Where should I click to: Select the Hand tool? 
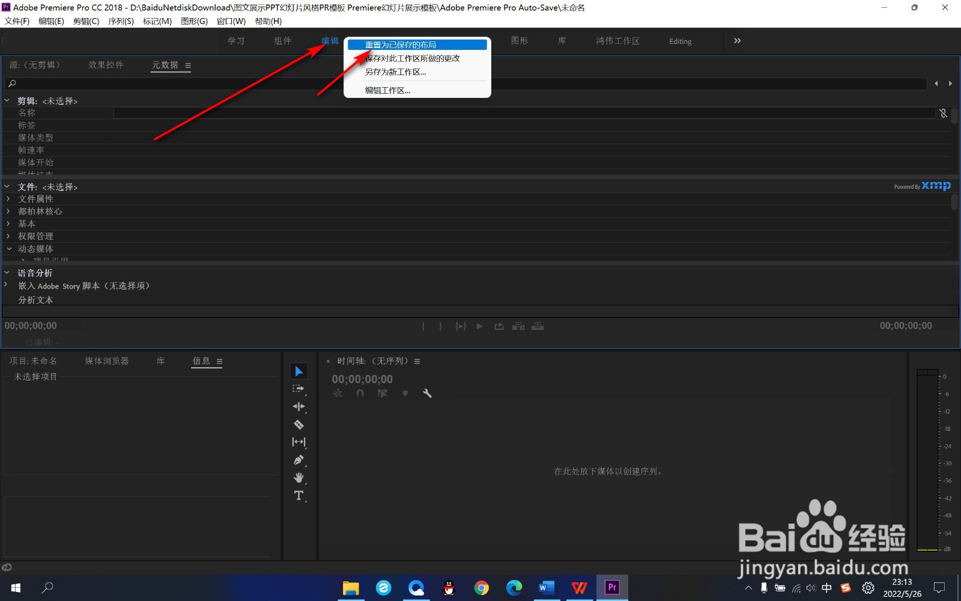(299, 478)
